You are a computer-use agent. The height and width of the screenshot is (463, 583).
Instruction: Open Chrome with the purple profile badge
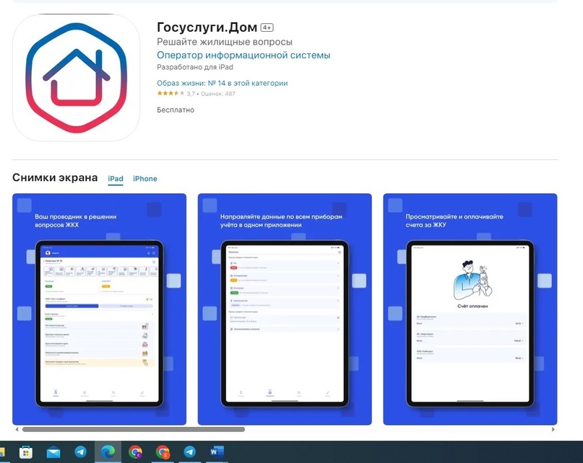(135, 452)
